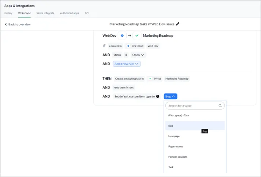Click 'Create a matching task in' chip

pyautogui.click(x=129, y=79)
